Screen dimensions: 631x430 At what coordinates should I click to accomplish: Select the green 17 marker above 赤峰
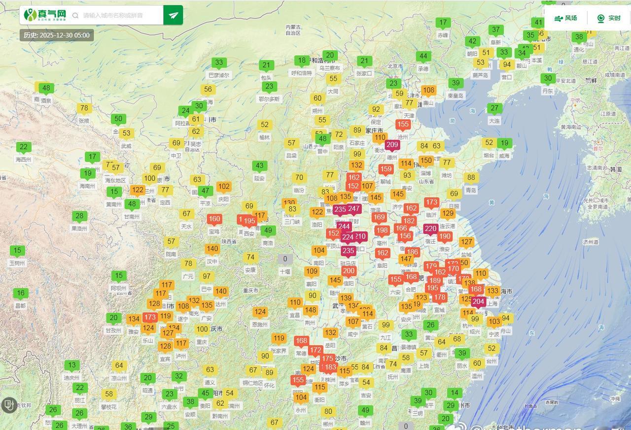point(443,23)
